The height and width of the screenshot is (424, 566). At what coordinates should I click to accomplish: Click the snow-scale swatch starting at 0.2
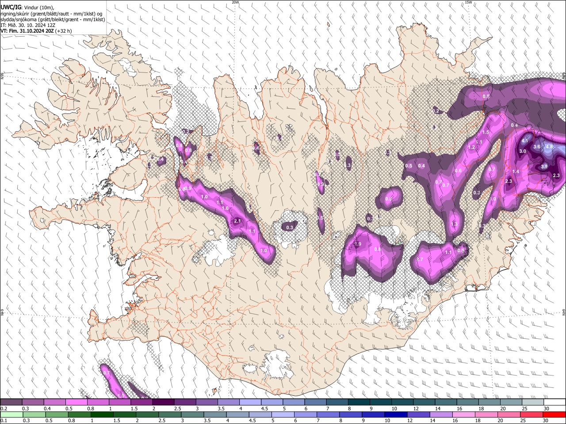tap(11, 402)
